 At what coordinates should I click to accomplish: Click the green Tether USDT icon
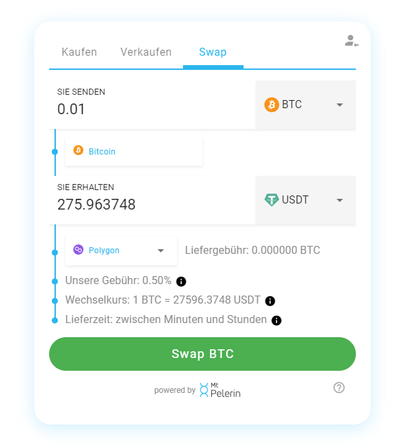pyautogui.click(x=271, y=200)
